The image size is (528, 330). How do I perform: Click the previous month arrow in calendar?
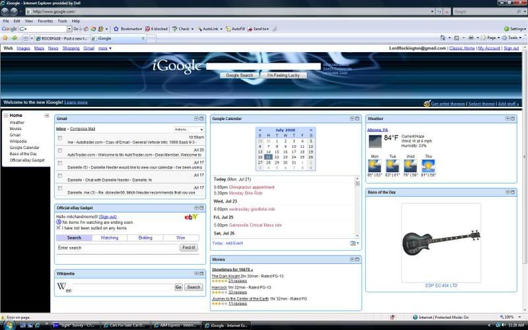pyautogui.click(x=259, y=130)
